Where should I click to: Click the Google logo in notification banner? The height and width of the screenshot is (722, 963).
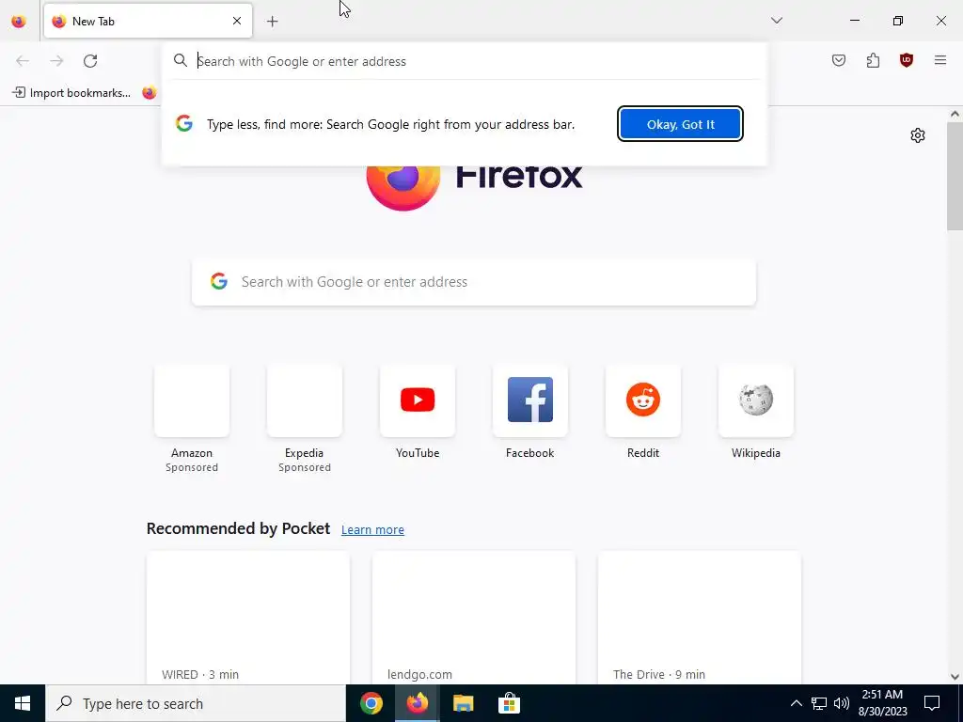[184, 123]
